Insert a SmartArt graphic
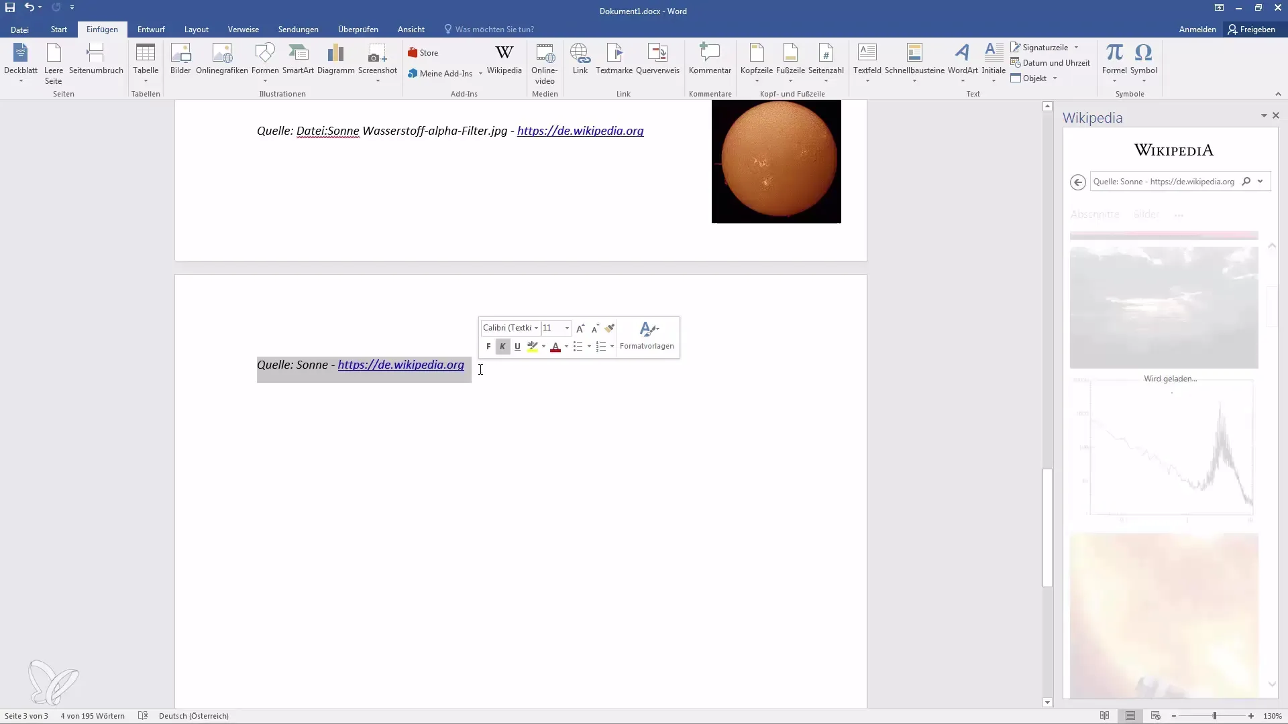Viewport: 1288px width, 724px height. pos(298,59)
